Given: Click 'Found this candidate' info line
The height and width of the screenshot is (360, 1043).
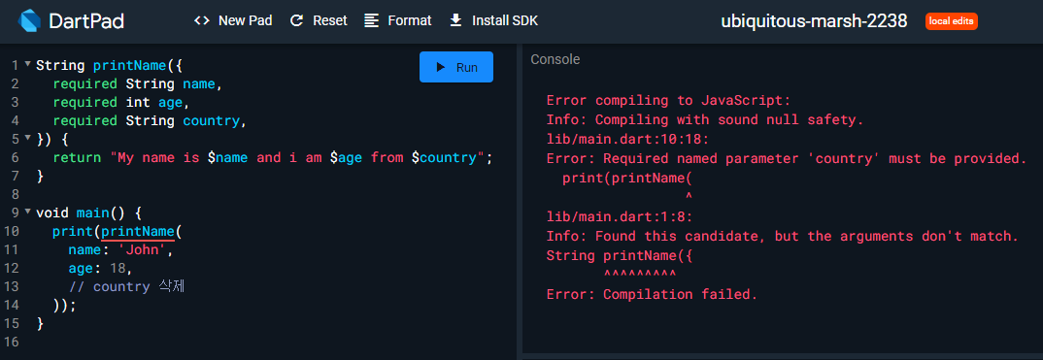Looking at the screenshot, I should pyautogui.click(x=783, y=236).
